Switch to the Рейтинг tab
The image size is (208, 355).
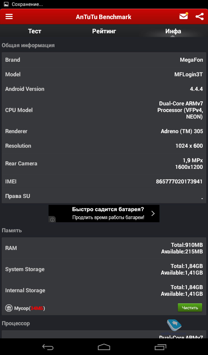tap(104, 31)
